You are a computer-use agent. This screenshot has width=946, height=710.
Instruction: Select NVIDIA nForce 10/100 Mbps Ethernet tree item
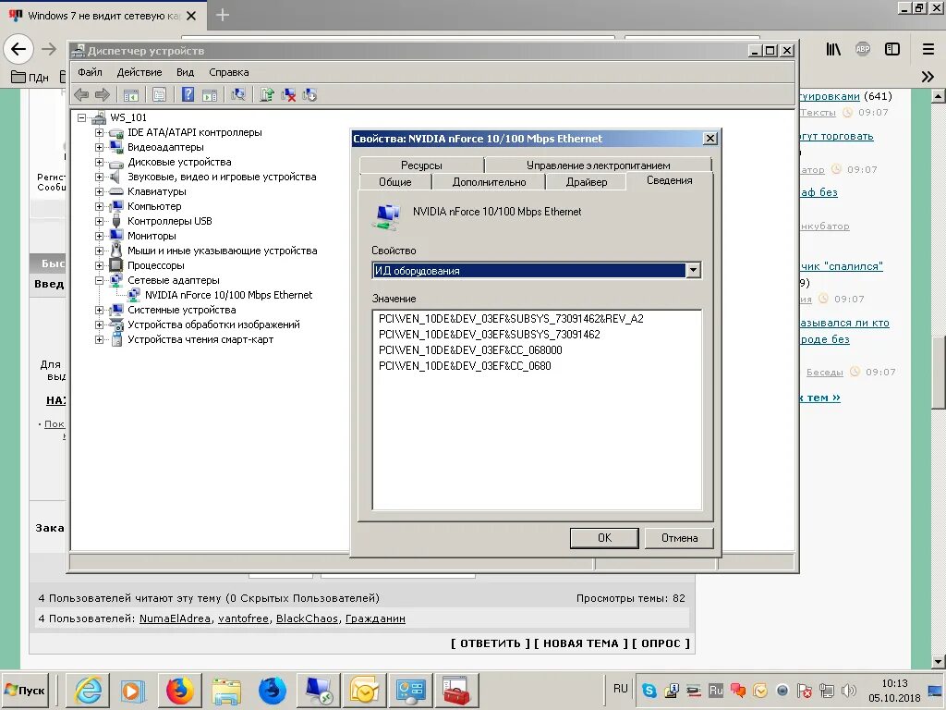click(x=229, y=295)
